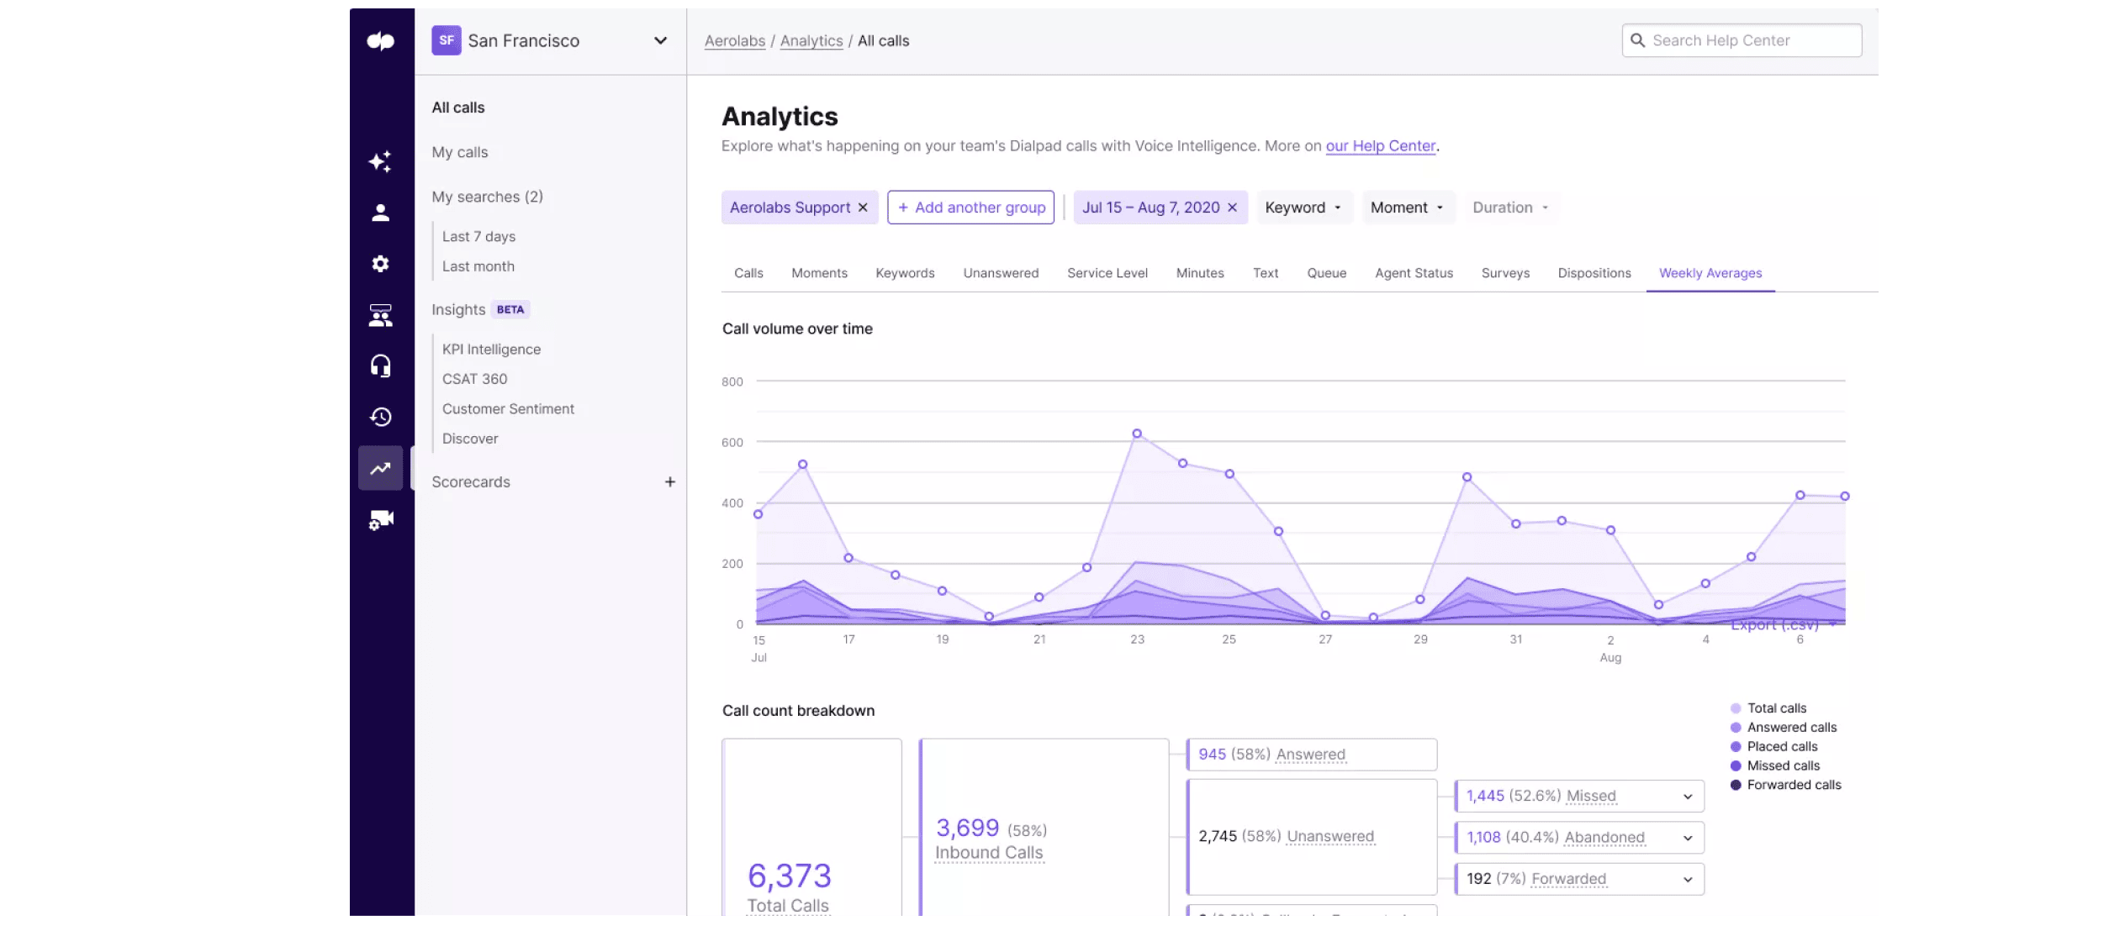
Task: Expand the Missed calls breakdown row
Action: pyautogui.click(x=1687, y=797)
